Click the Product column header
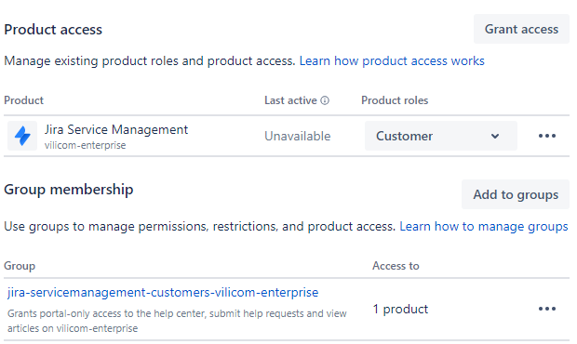Viewport: 577px width, 344px height. click(x=24, y=100)
